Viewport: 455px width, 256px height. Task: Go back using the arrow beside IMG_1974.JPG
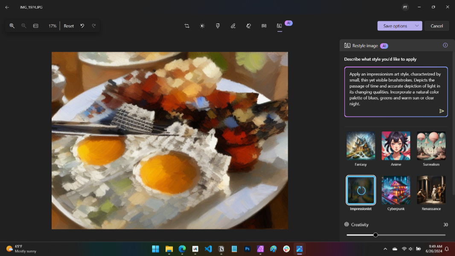pos(7,7)
